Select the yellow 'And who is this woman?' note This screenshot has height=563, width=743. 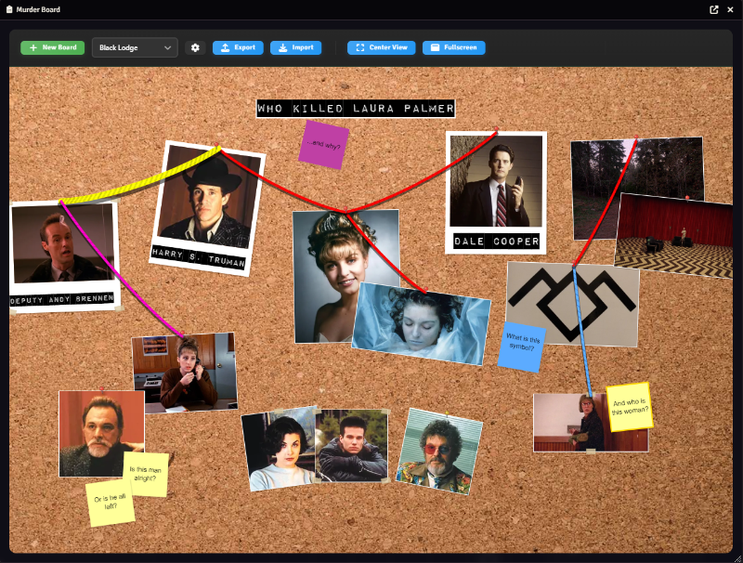(x=630, y=408)
